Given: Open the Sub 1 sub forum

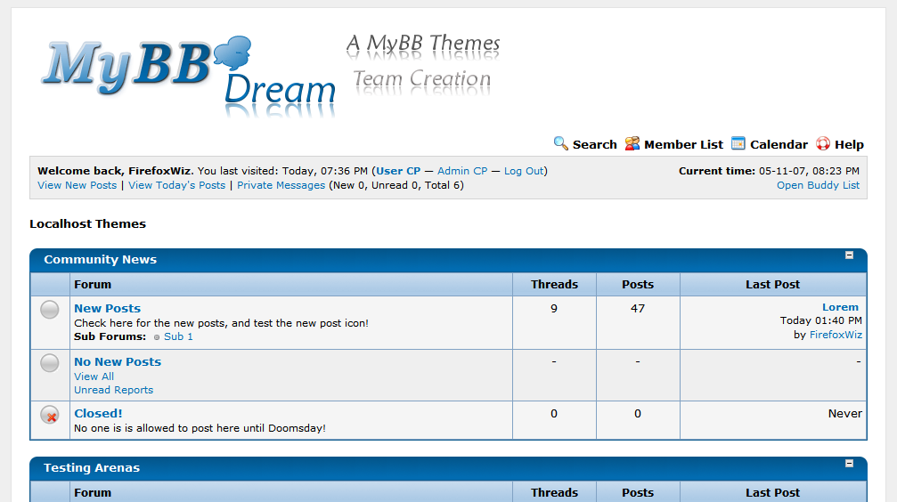Looking at the screenshot, I should [x=178, y=336].
